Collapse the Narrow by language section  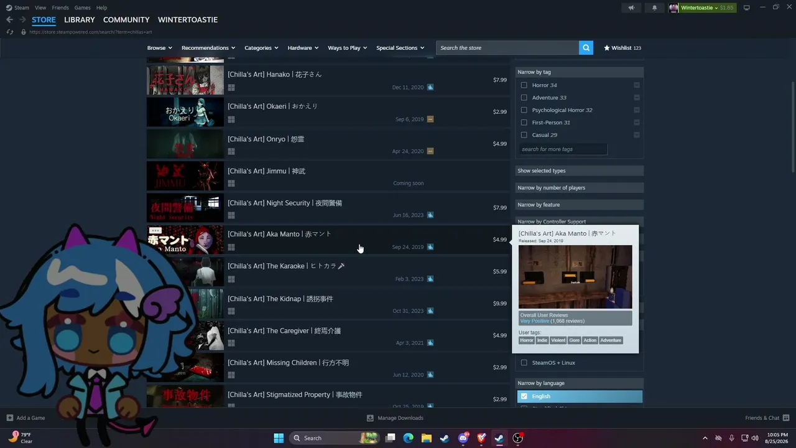tap(580, 383)
